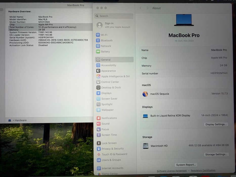Open Wi-Fi settings via its icon
This screenshot has width=236, height=177.
98,35
